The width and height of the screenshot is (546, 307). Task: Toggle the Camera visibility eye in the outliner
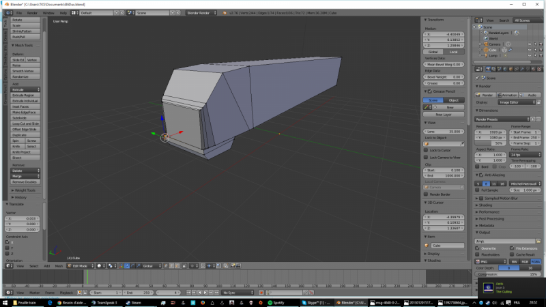530,44
